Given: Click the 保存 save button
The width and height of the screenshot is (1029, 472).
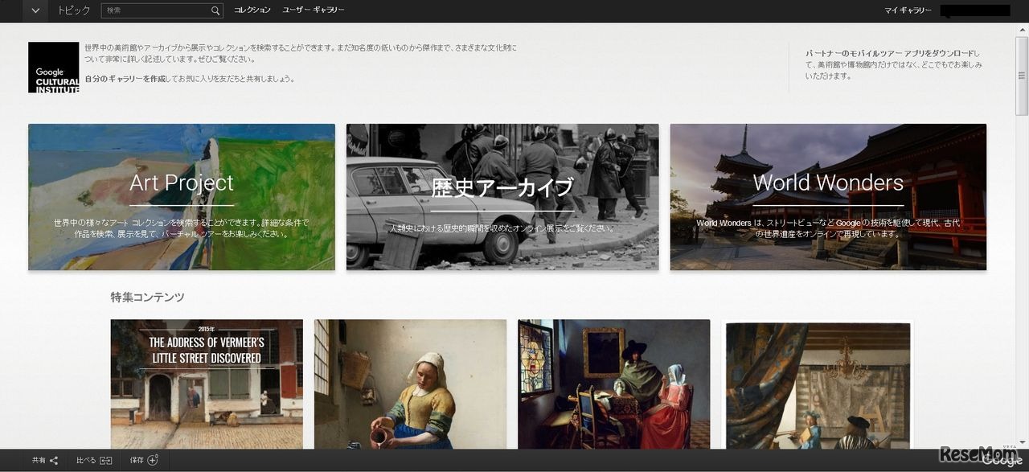Looking at the screenshot, I should [144, 461].
